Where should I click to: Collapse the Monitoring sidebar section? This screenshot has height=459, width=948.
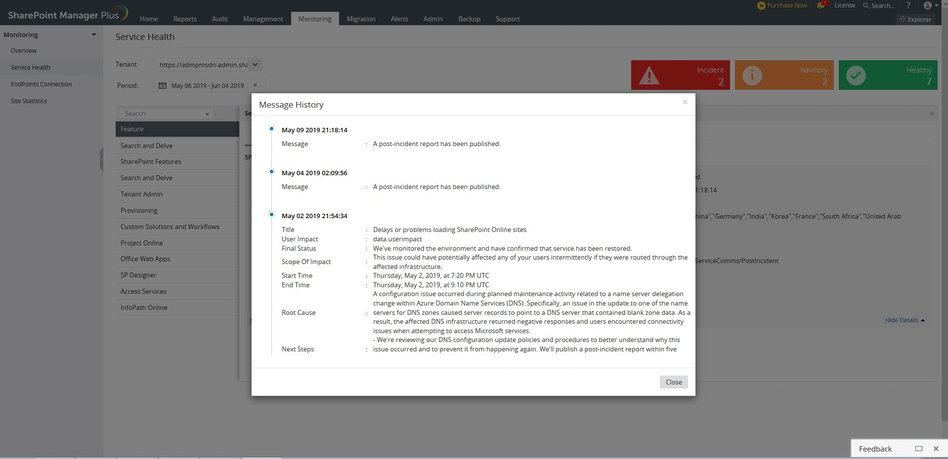[94, 35]
